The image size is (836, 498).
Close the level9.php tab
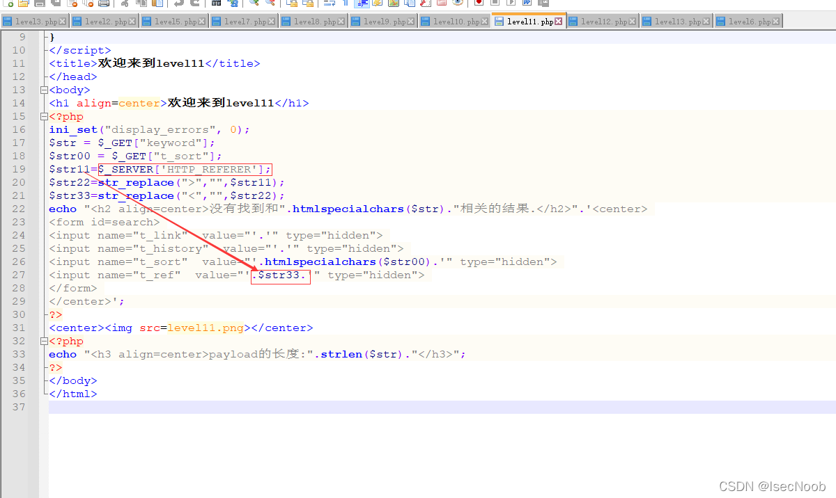[411, 22]
